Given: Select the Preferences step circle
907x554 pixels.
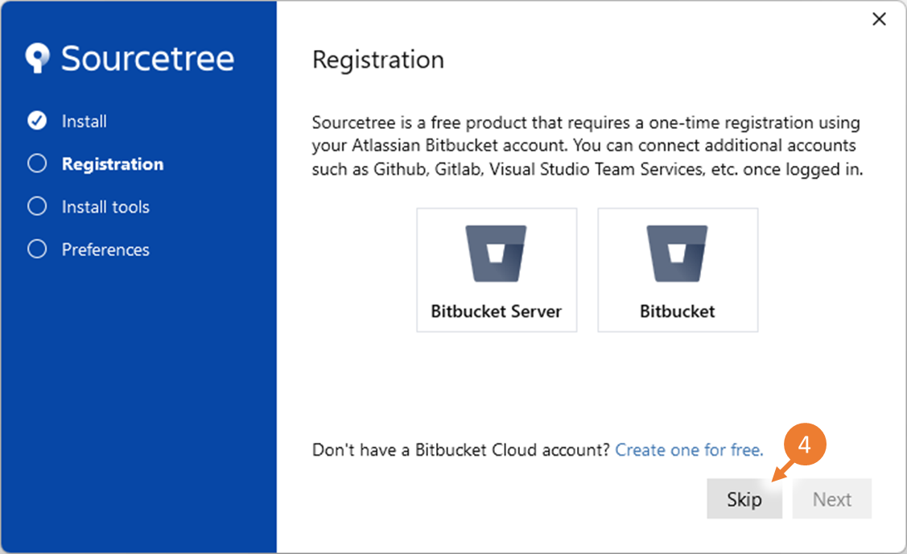Looking at the screenshot, I should [37, 249].
